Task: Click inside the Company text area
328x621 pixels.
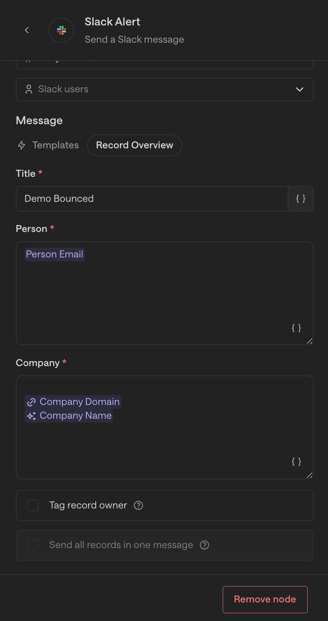Action: click(164, 427)
